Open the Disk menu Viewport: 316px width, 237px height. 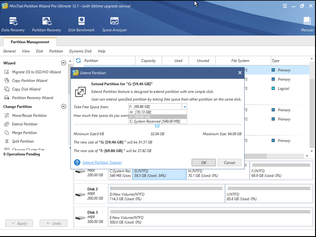point(39,51)
